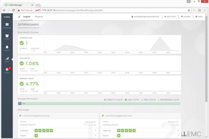Open the Chrome three-dot menu
Viewport: 209px width, 139px height.
tap(205, 10)
